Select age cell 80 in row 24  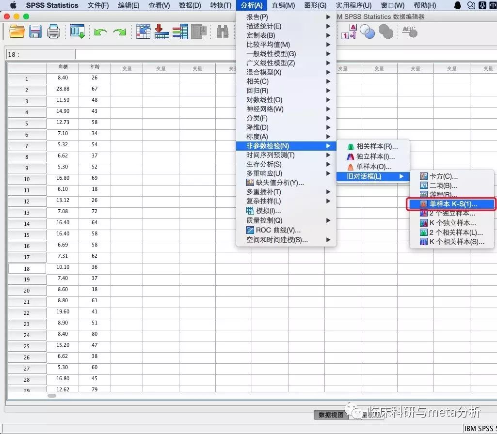point(95,334)
